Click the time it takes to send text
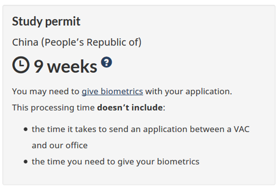The image size is (277, 188). (x=75, y=129)
